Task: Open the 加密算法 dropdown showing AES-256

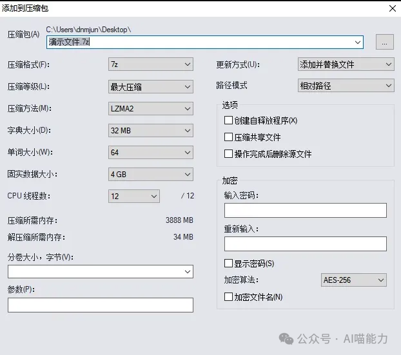Action: (353, 280)
